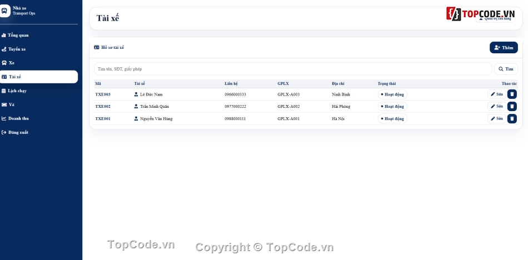Delete driver TXE002 with trash icon

point(512,107)
